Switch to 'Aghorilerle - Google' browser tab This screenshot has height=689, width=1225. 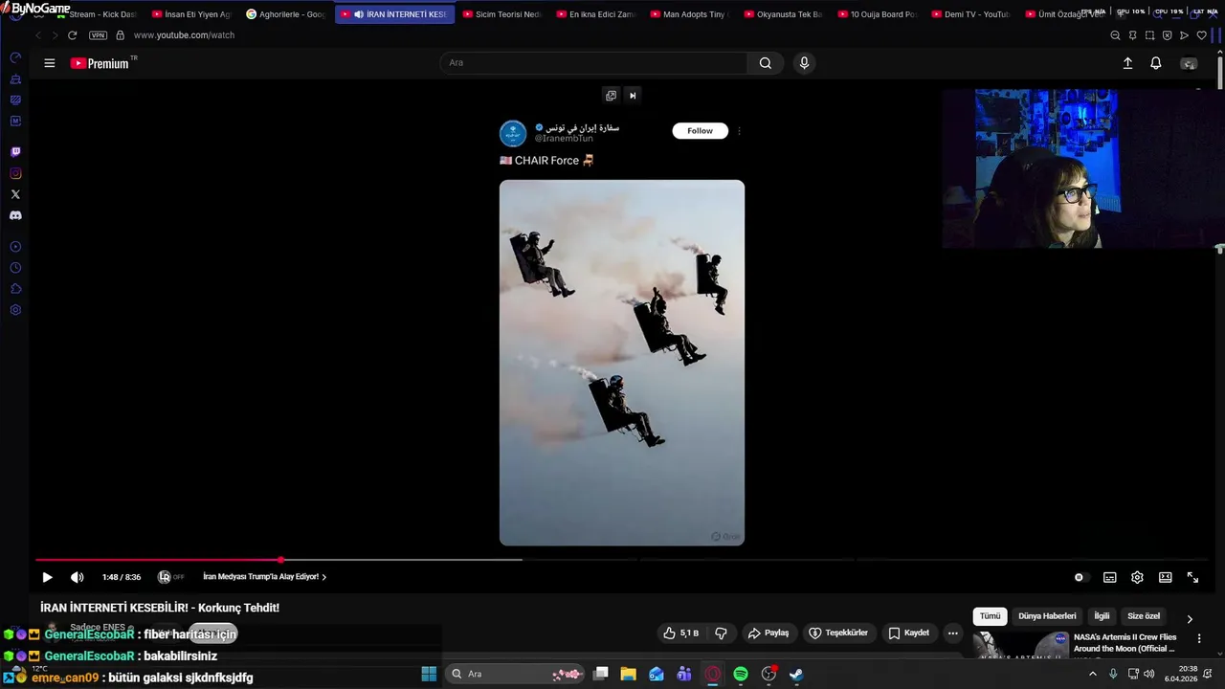tap(287, 14)
